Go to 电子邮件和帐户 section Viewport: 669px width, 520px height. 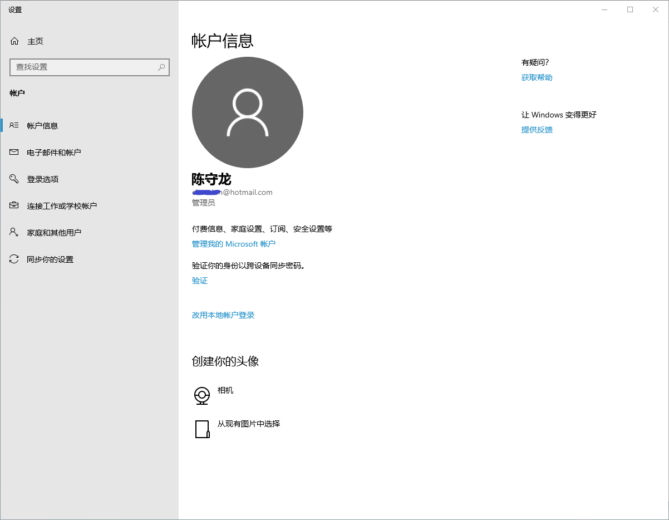point(54,153)
